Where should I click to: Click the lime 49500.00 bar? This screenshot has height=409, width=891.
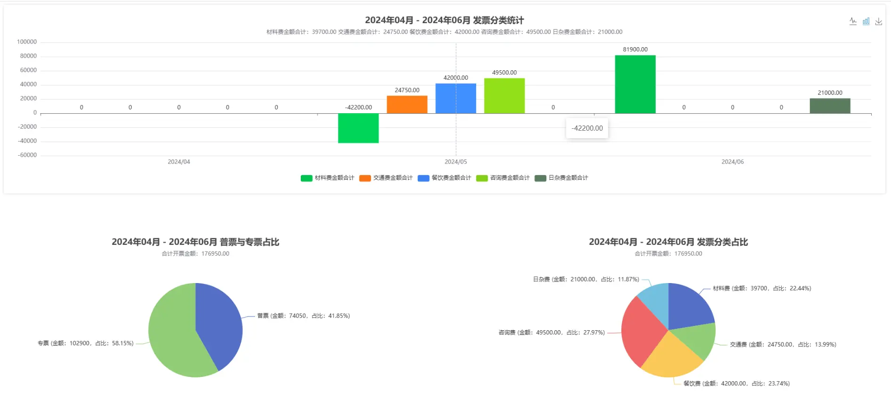tap(504, 96)
